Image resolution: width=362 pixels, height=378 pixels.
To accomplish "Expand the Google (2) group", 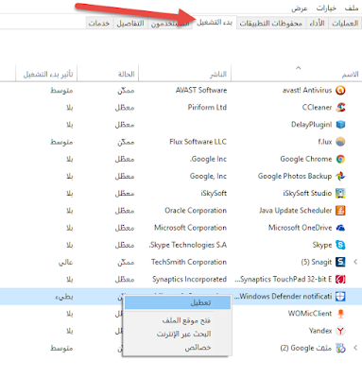I will point(355,348).
